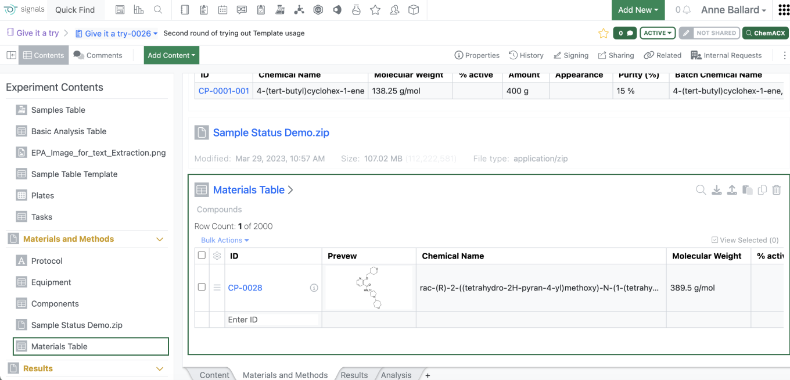Open the nine-dot app grid
This screenshot has height=380, width=790.
click(x=784, y=10)
